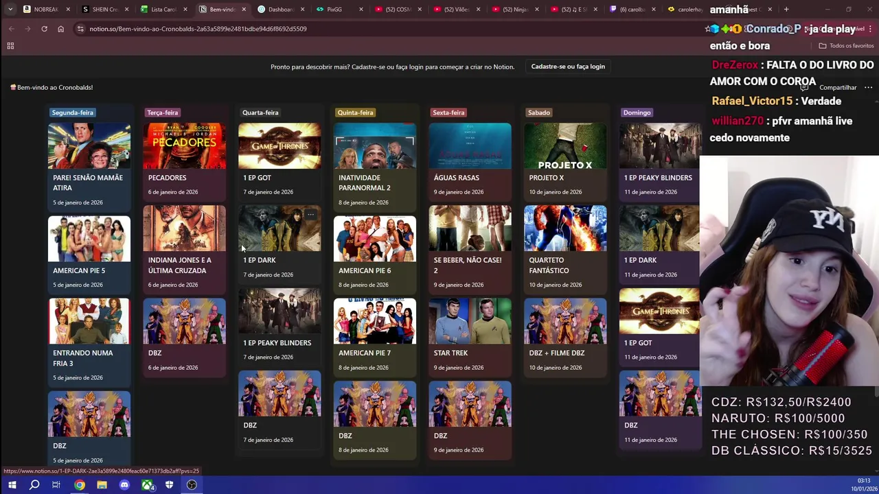
Task: Select the Sexta-feira column tag
Action: coord(448,113)
